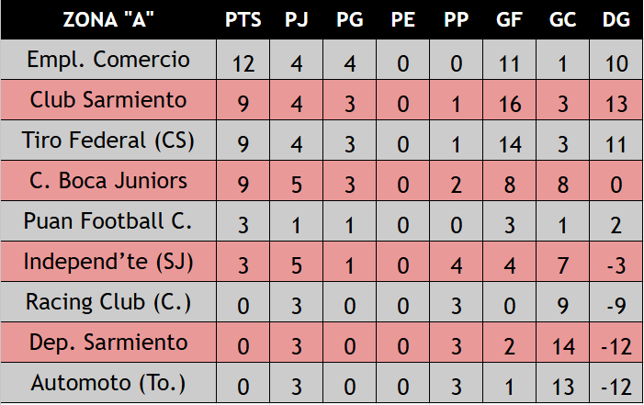Select Racing Club (C.) team name
The width and height of the screenshot is (644, 405).
[108, 302]
